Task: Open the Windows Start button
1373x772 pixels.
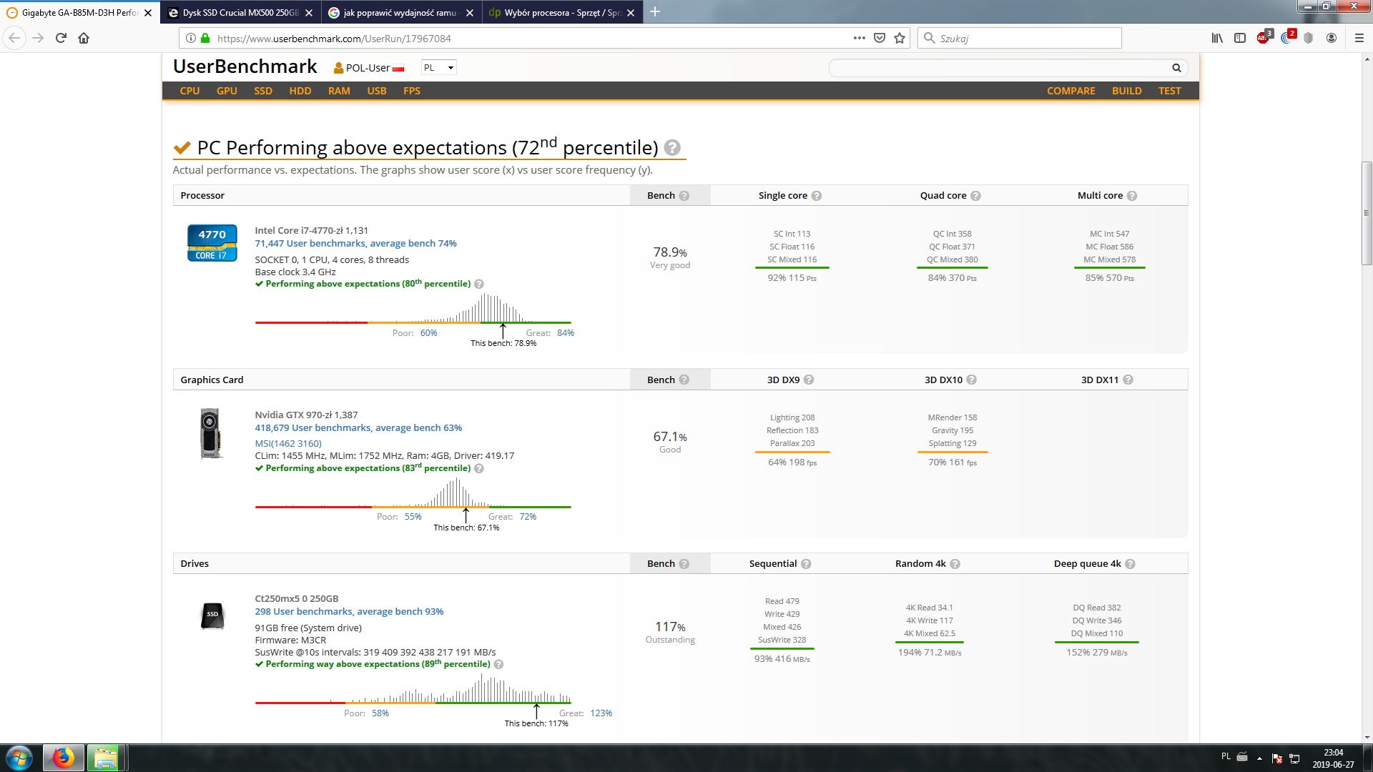Action: click(19, 758)
